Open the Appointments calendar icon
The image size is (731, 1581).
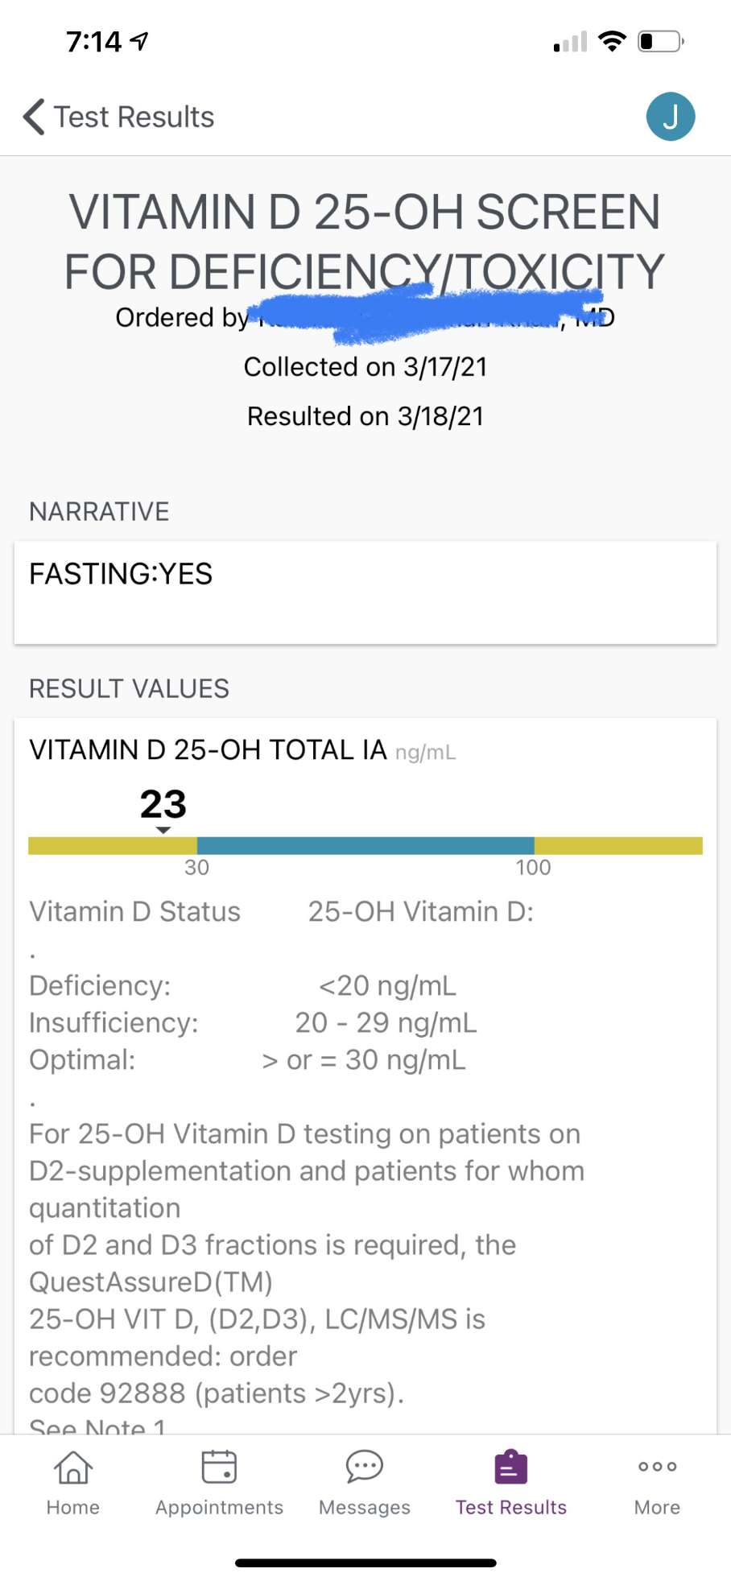(x=219, y=1467)
